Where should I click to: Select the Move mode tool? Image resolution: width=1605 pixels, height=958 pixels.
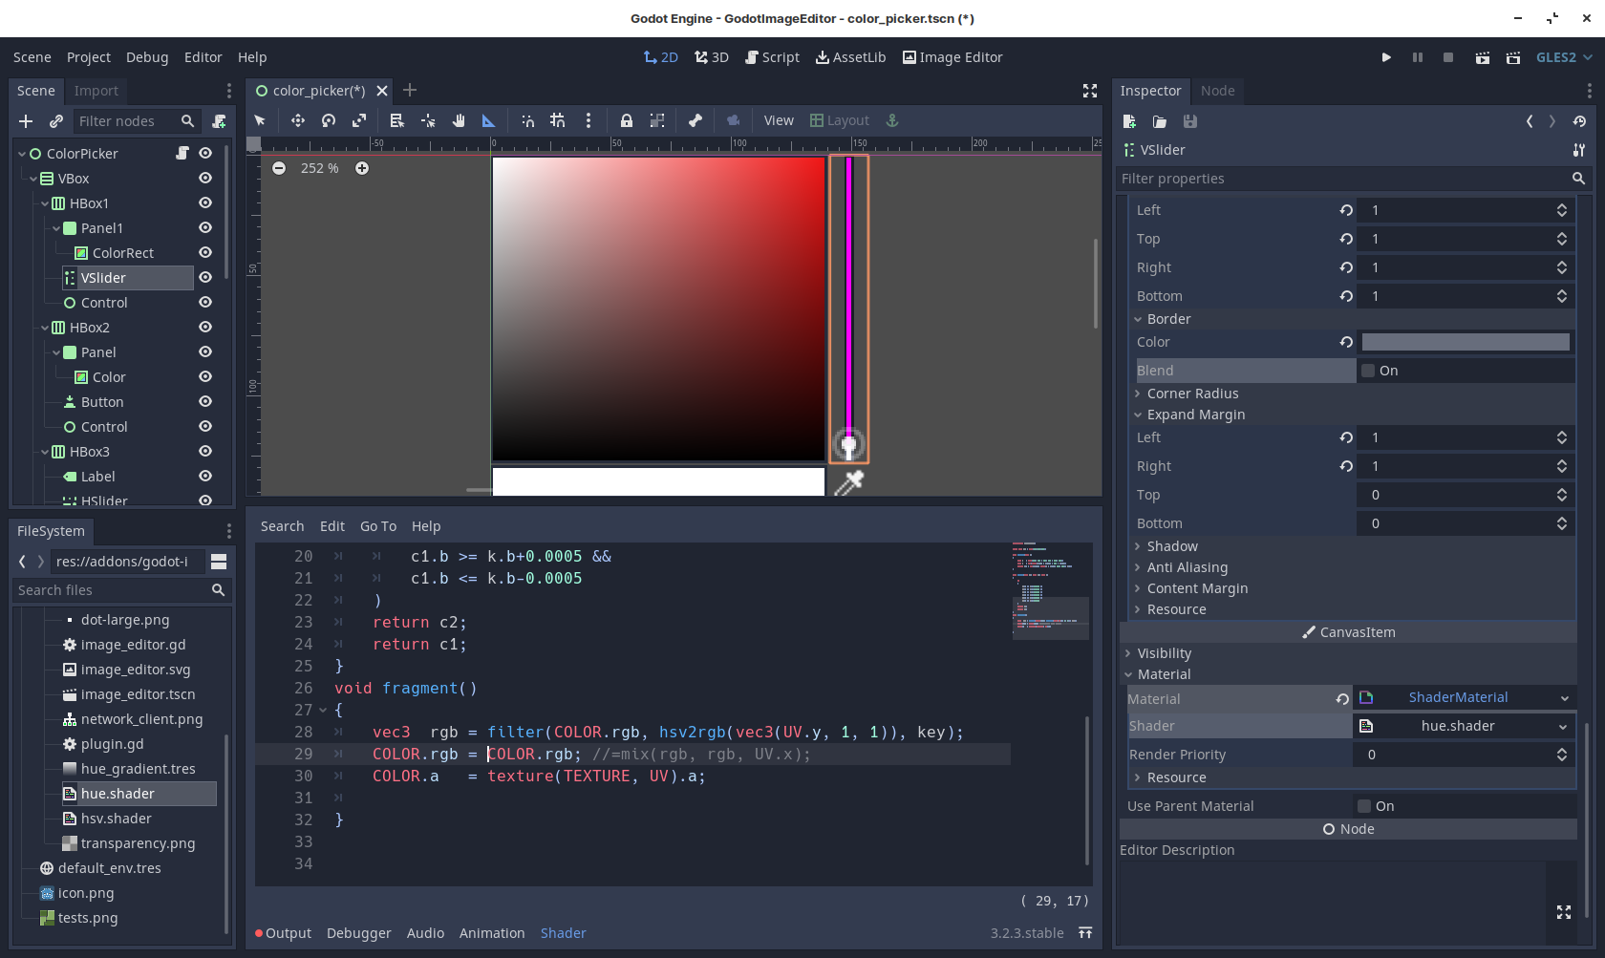coord(297,120)
